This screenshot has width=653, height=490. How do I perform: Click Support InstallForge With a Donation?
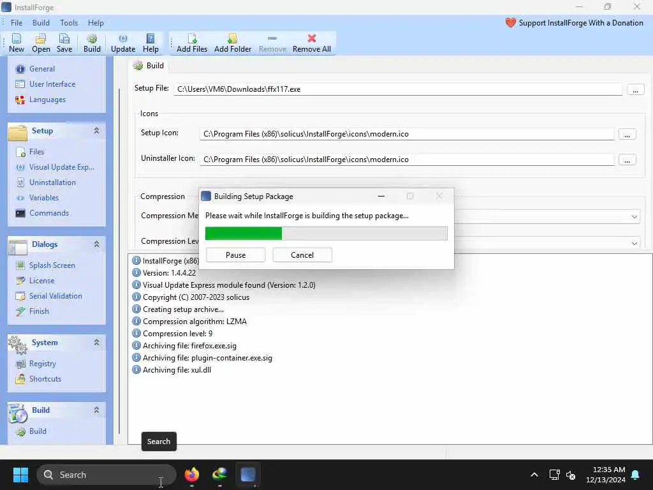575,23
